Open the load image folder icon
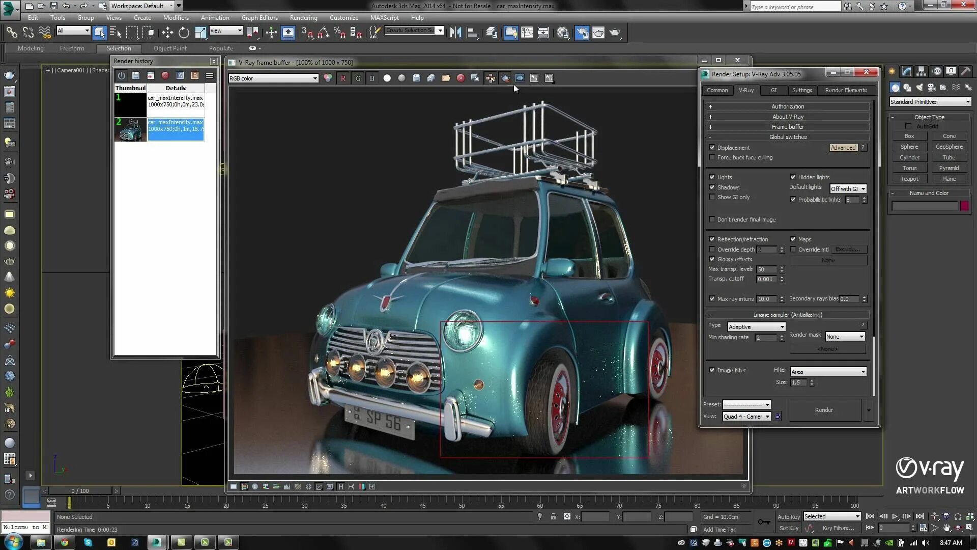This screenshot has width=977, height=550. [x=446, y=78]
